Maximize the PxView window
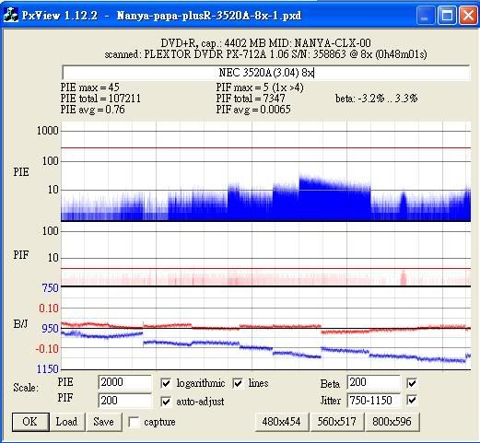Screen dimensions: 480x443 click(x=447, y=15)
